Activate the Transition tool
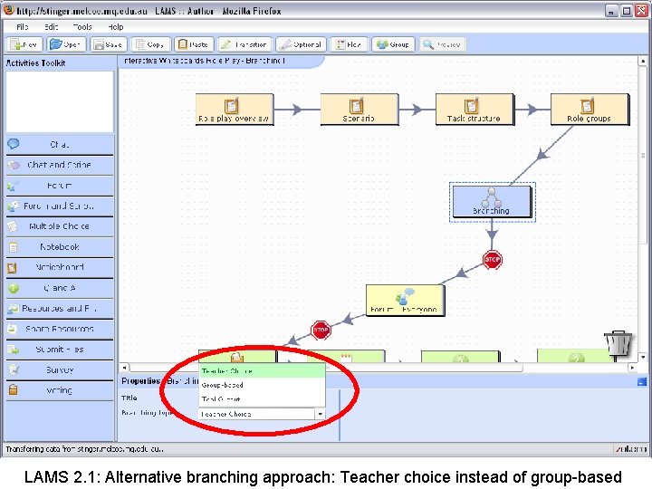This screenshot has height=489, width=652. (x=244, y=44)
